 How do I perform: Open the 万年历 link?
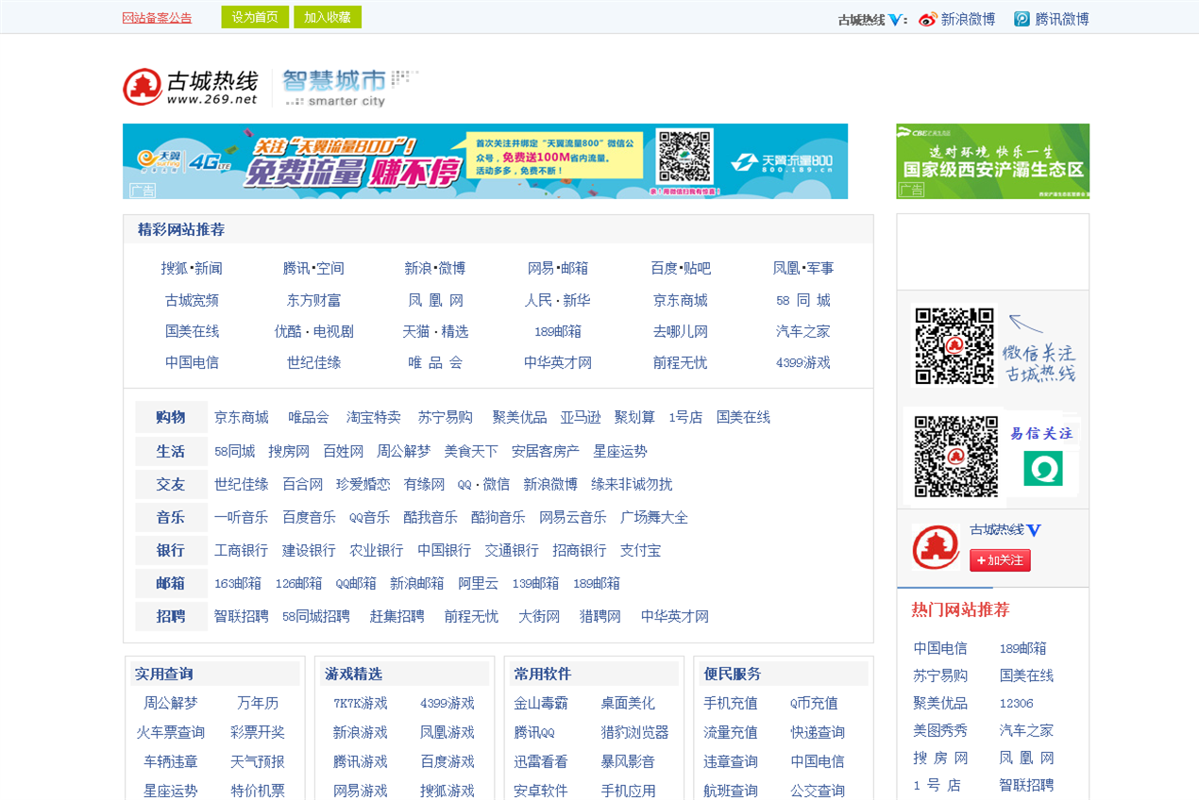[x=258, y=704]
